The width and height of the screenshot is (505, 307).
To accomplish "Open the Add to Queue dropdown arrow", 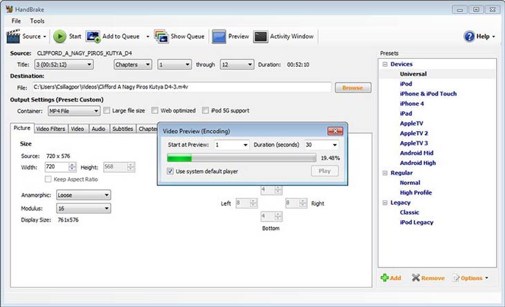I will click(x=148, y=37).
